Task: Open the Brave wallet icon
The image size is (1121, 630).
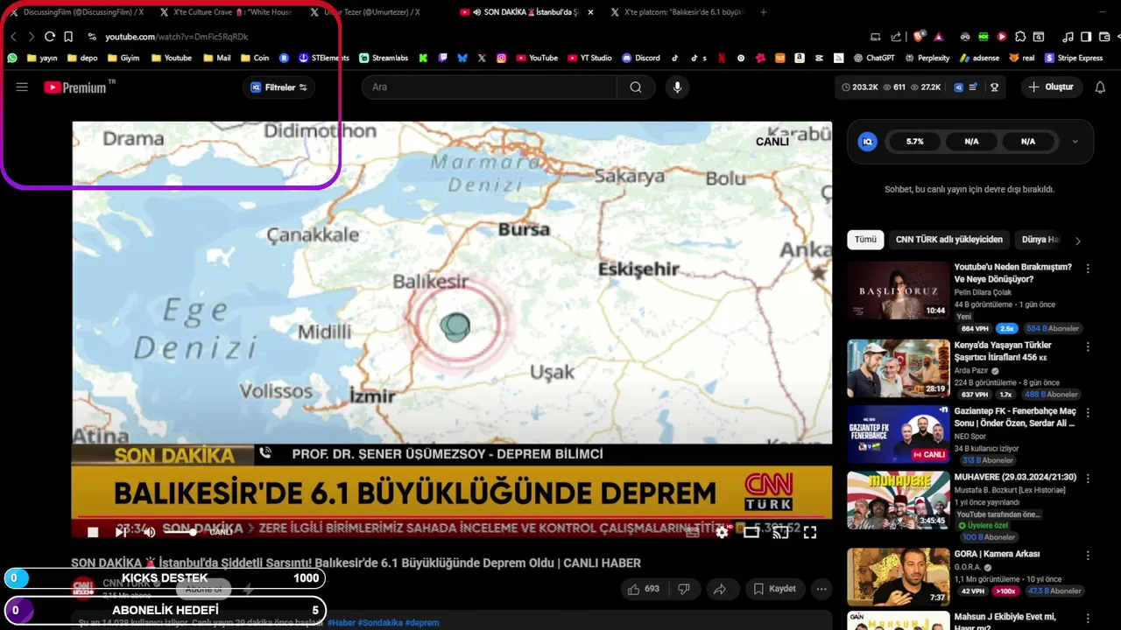Action: [1104, 37]
